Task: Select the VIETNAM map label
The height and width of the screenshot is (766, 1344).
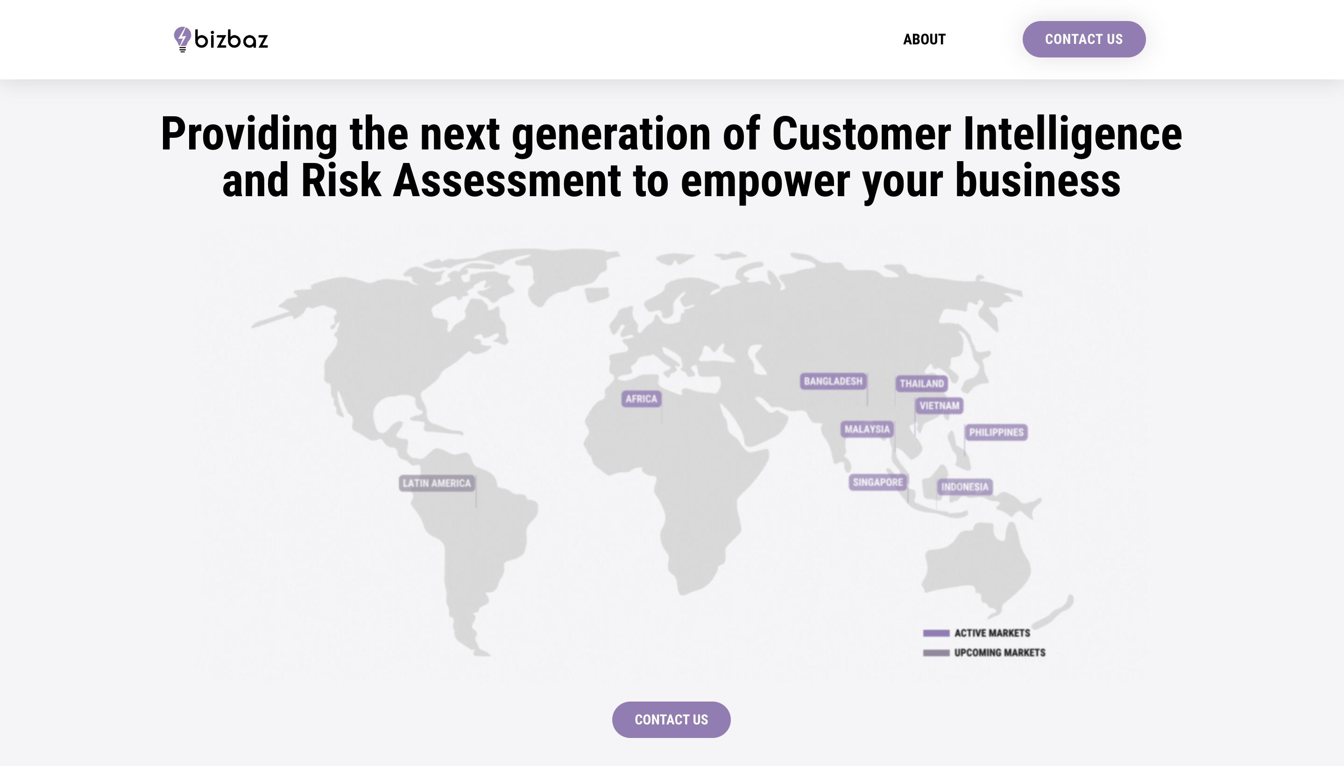Action: tap(939, 405)
